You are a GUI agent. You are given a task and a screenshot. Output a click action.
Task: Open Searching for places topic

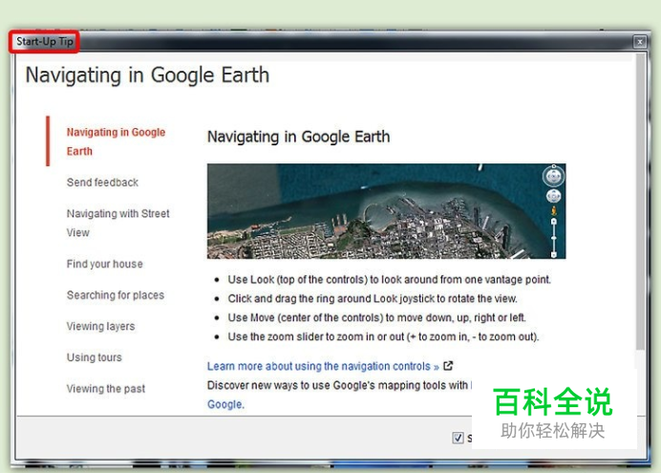(116, 295)
